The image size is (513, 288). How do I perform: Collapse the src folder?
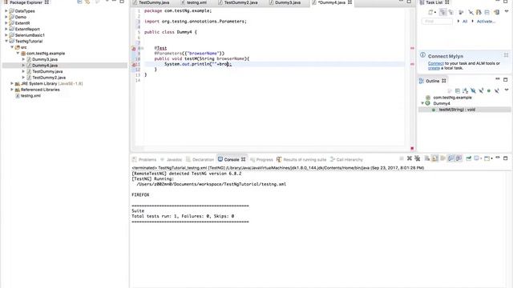[12, 47]
